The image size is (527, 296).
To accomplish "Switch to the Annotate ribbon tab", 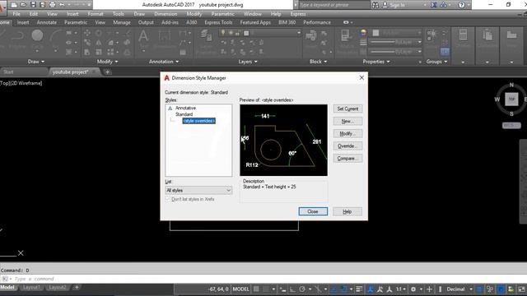I will click(47, 22).
